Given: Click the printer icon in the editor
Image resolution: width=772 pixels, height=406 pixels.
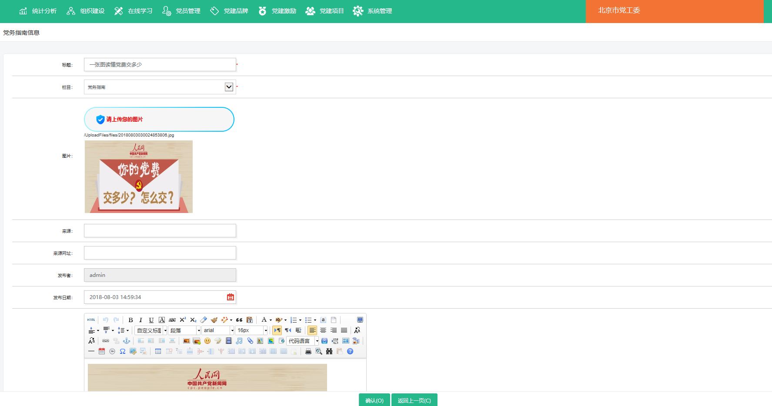Looking at the screenshot, I should (x=308, y=351).
